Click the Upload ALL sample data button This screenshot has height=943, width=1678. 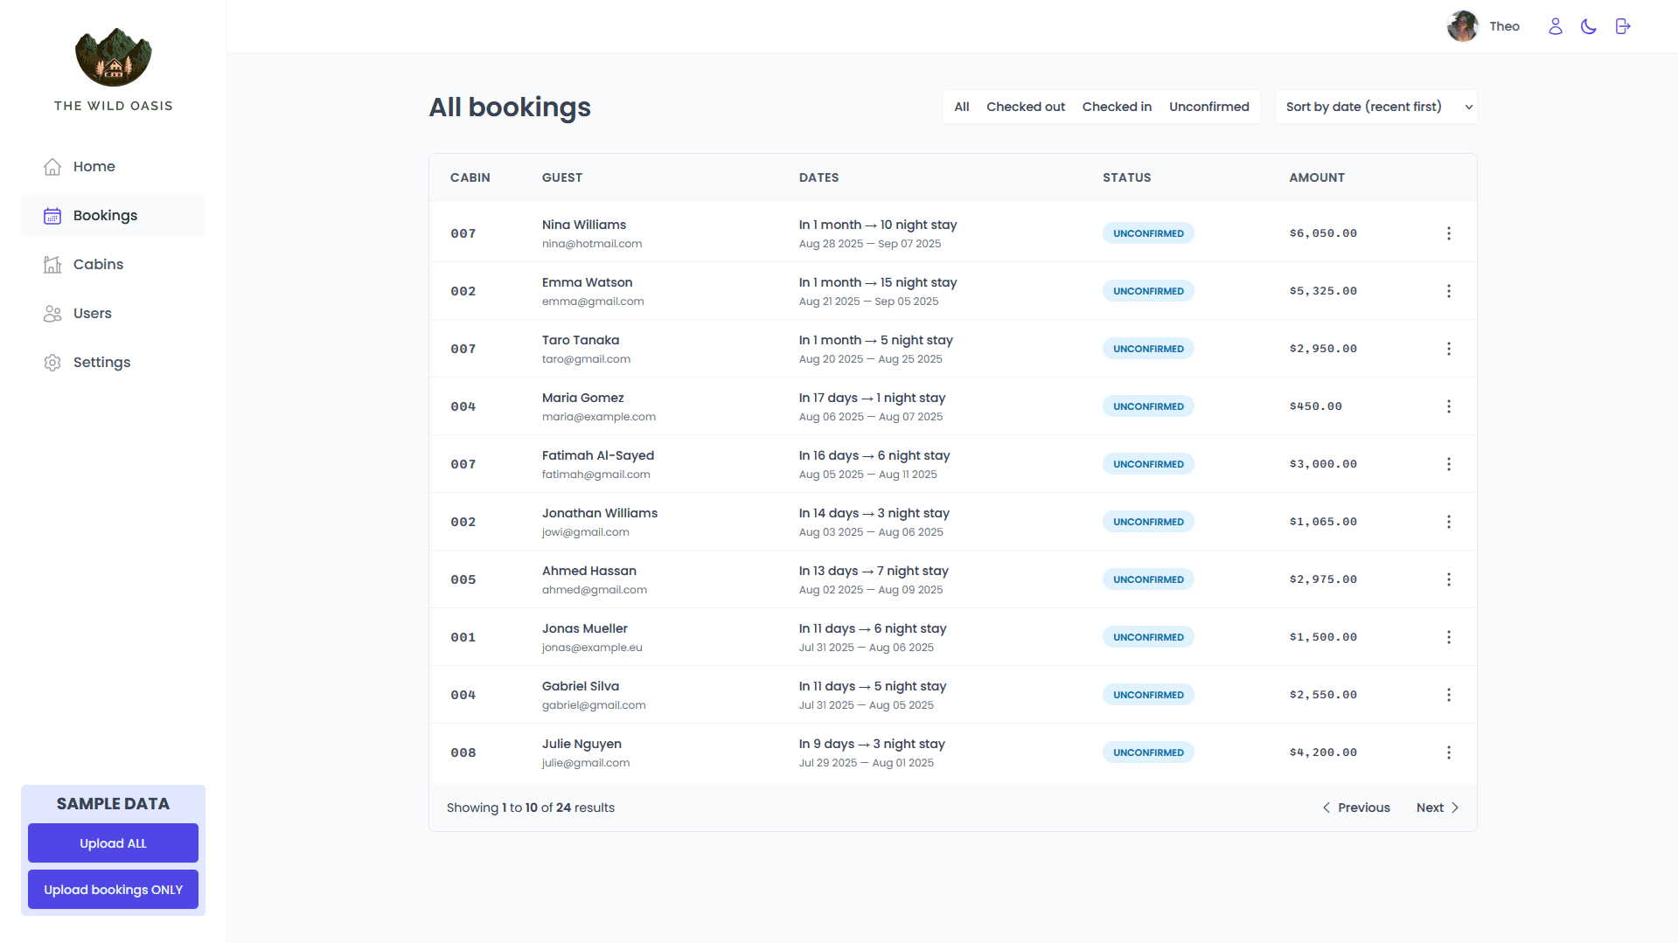[x=113, y=842]
